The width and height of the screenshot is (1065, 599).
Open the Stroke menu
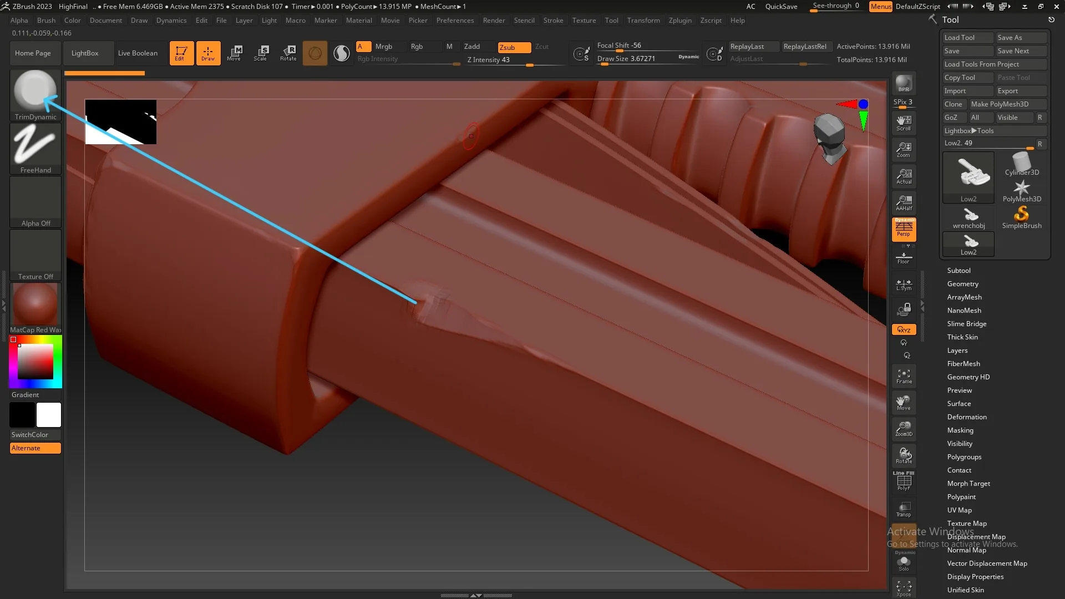coord(553,21)
